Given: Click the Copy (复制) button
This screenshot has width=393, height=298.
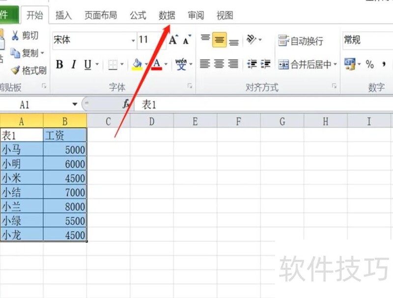Looking at the screenshot, I should tap(24, 53).
